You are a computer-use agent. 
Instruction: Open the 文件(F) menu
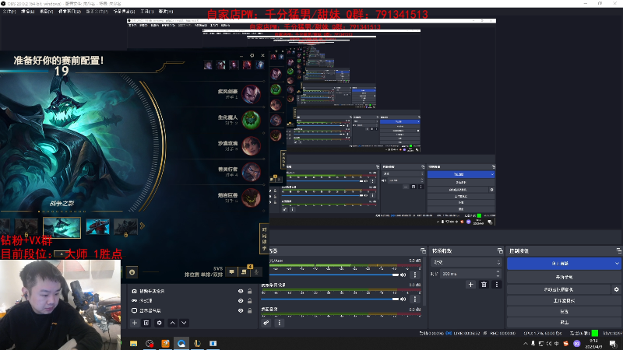point(9,12)
